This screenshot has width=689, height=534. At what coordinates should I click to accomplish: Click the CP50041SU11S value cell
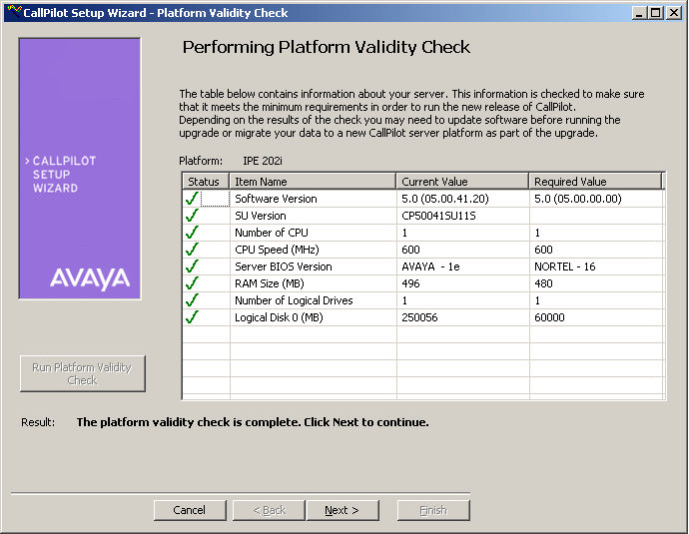coord(438,216)
